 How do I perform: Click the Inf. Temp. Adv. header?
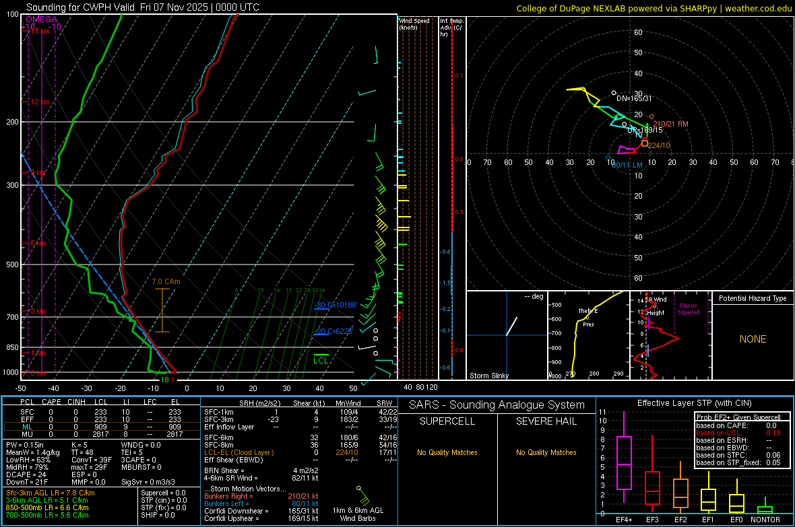pos(451,28)
